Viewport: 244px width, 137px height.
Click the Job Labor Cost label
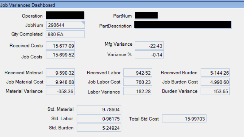point(104,82)
